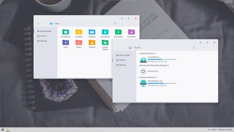
Task: Select Network in This PC window sidebar
Action: click(122, 65)
